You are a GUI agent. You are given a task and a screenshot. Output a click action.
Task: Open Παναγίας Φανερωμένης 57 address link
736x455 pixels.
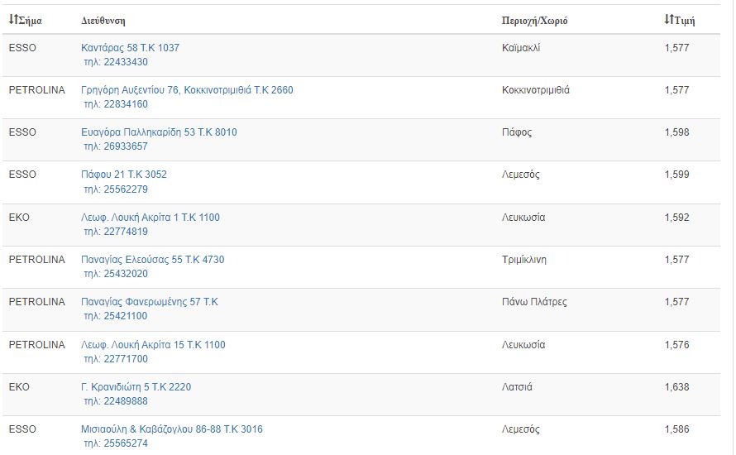tap(149, 302)
